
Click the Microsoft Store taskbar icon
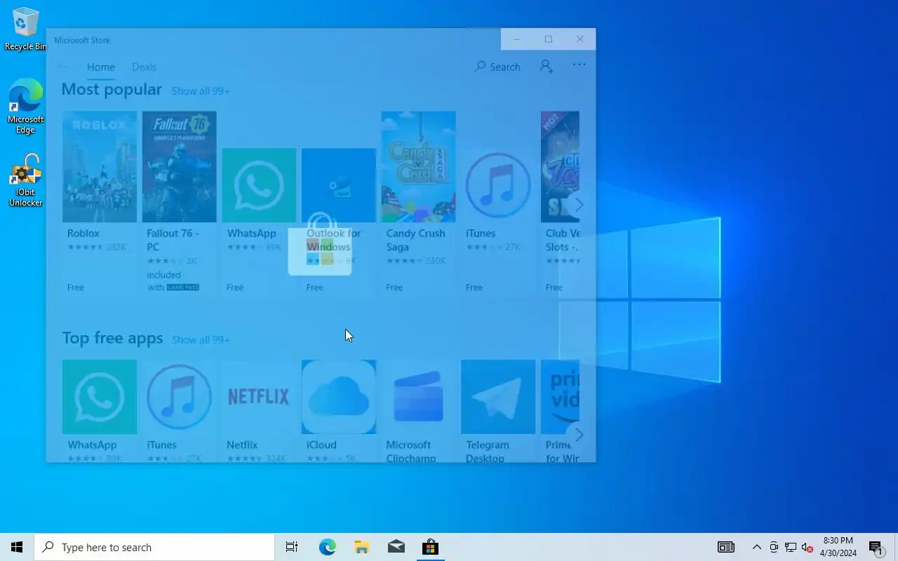coord(430,547)
